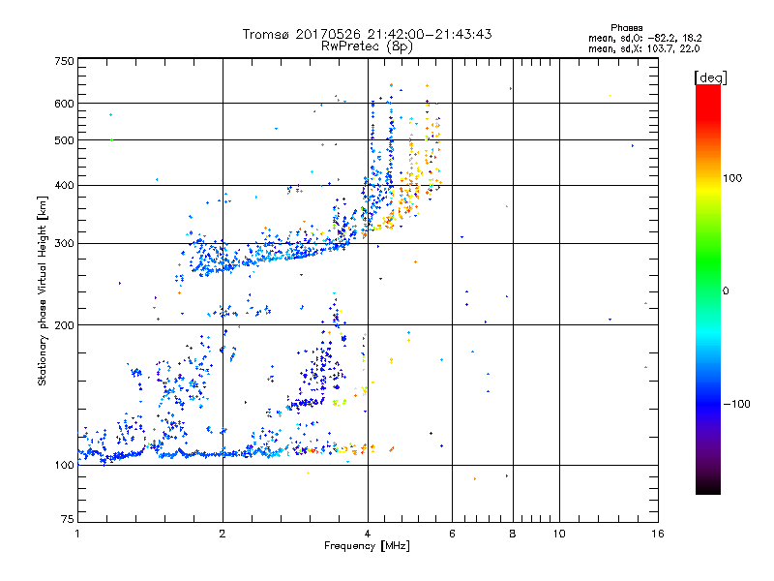Click the "4" frequency axis label
The image size is (774, 581).
(x=368, y=534)
